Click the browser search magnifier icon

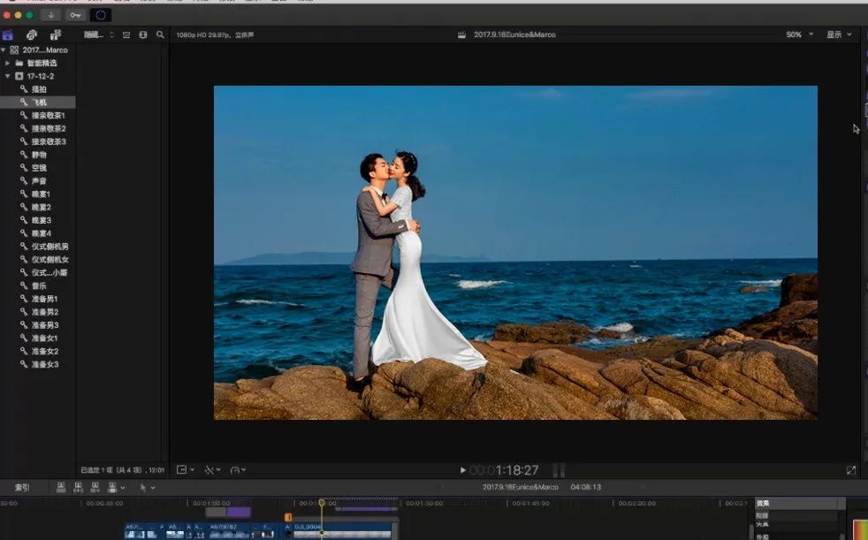160,34
